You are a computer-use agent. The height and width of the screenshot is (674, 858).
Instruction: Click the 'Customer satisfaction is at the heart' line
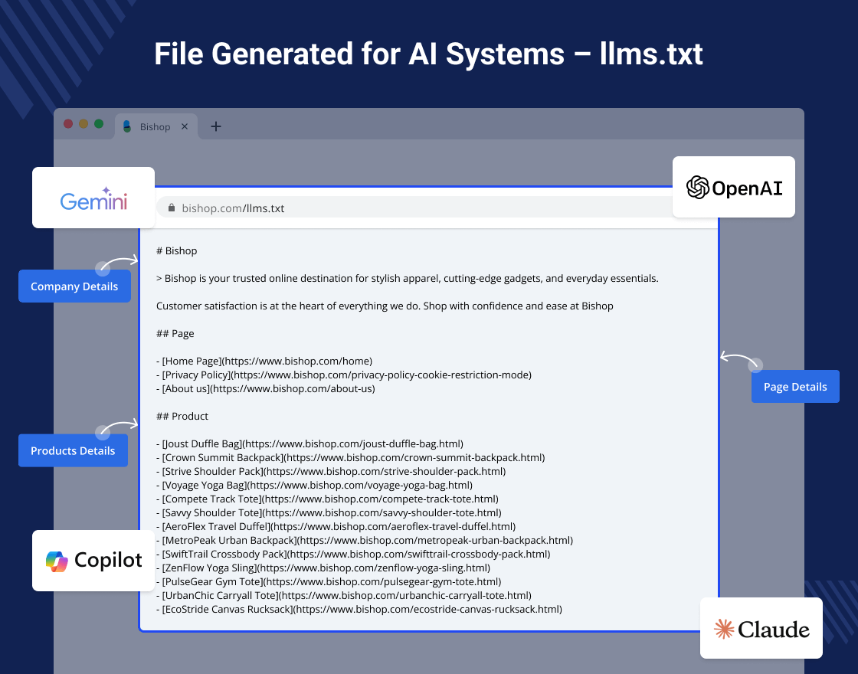point(385,306)
